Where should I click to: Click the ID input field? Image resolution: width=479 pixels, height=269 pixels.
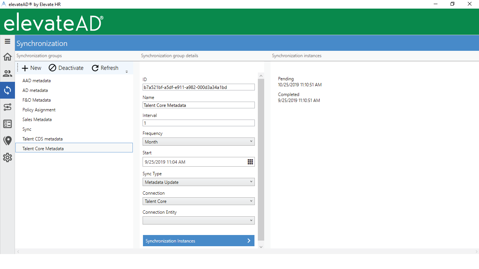pos(199,87)
